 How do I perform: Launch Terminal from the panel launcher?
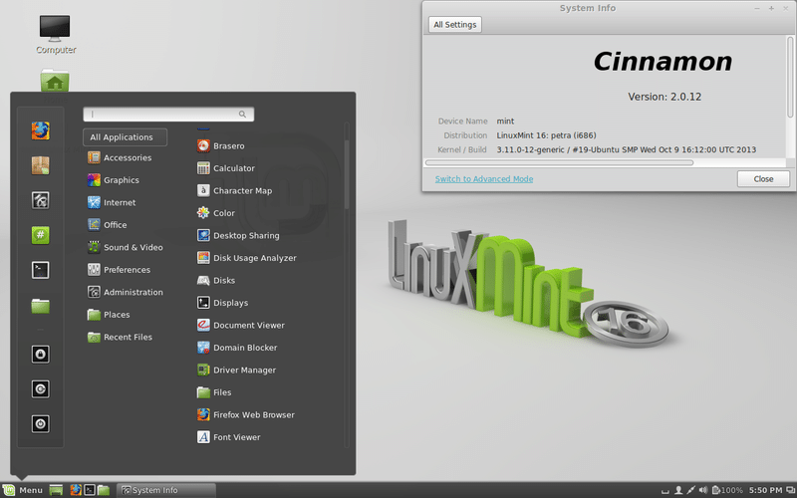(90, 490)
